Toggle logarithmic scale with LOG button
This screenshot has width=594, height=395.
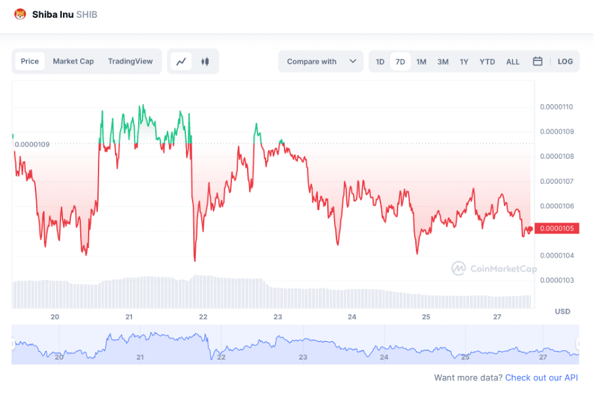(564, 61)
